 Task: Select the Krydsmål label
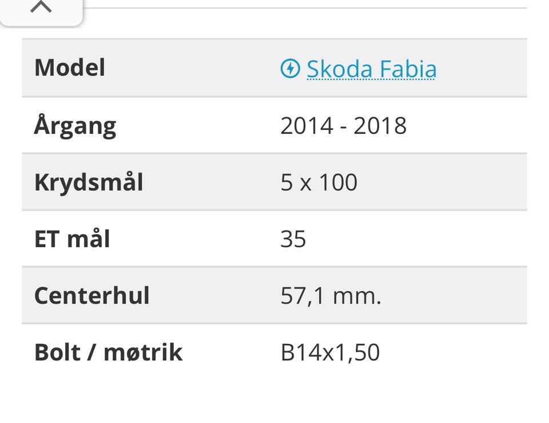[89, 182]
